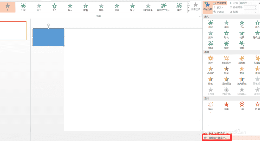This screenshot has height=141, width=260.
Task: Add the 加深 emphasis animation
Action: coord(226,70)
